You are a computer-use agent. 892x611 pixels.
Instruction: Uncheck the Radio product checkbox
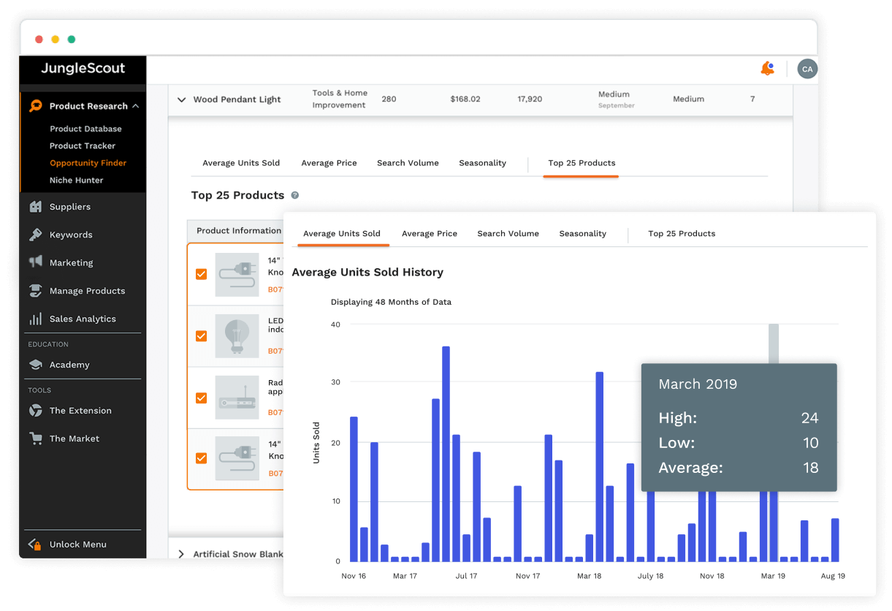coord(201,398)
